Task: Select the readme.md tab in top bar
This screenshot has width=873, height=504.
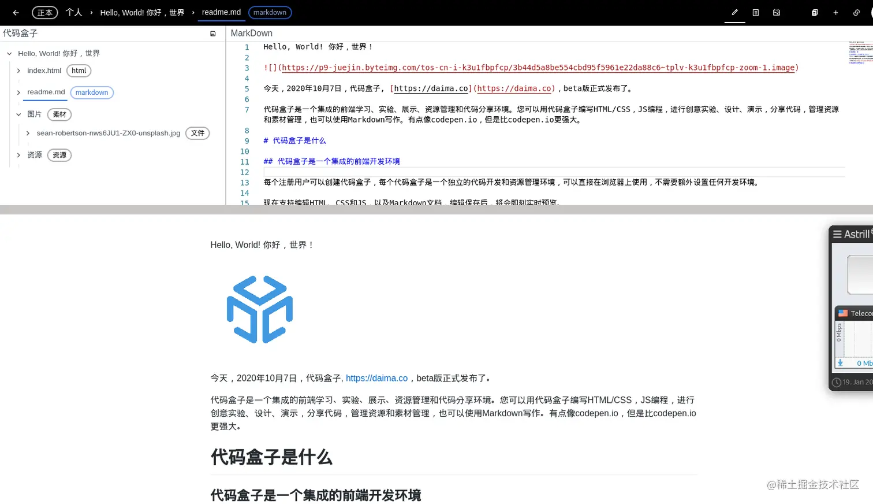Action: tap(221, 12)
